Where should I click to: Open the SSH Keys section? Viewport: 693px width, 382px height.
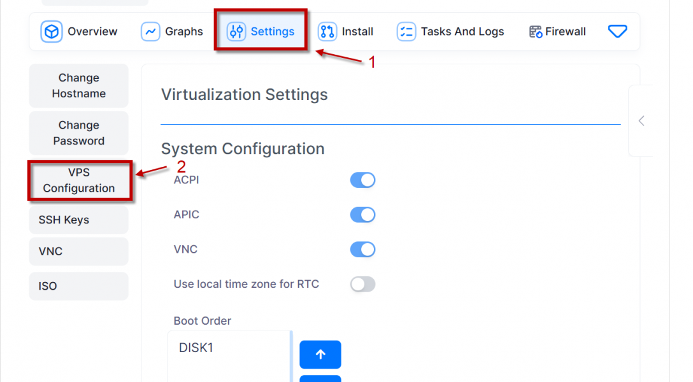79,220
